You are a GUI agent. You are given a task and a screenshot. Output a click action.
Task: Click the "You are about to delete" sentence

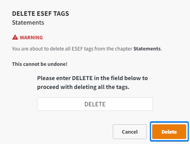tap(87, 49)
